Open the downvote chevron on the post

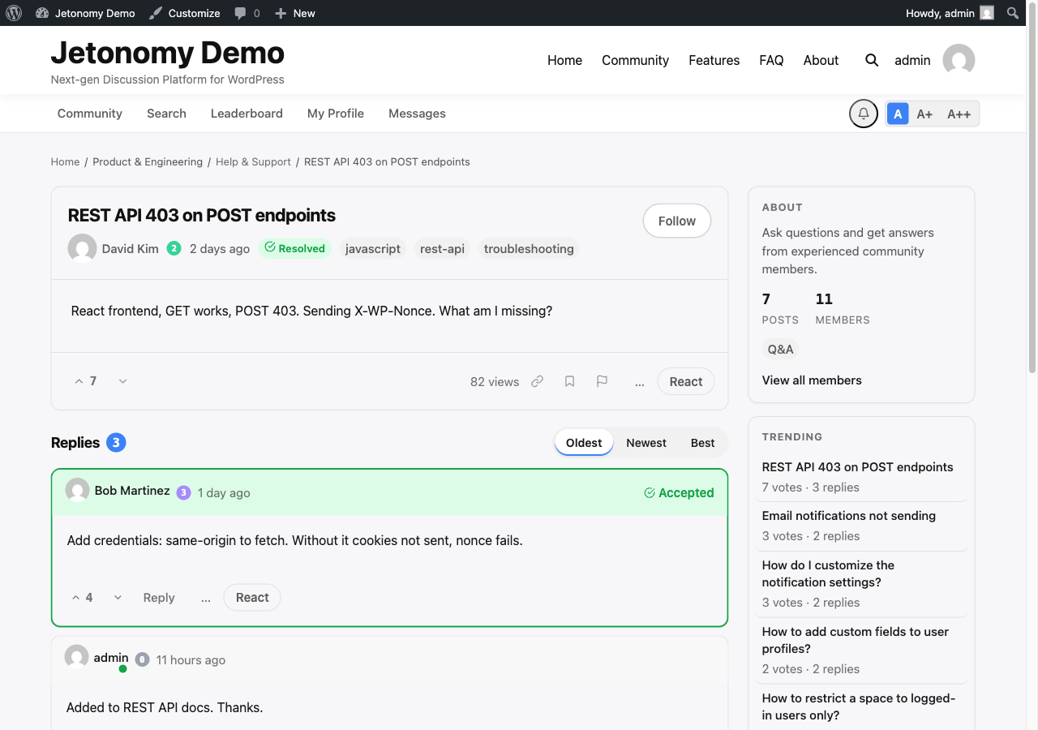pos(122,380)
